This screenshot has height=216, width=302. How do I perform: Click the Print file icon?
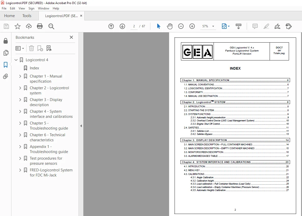40,26
